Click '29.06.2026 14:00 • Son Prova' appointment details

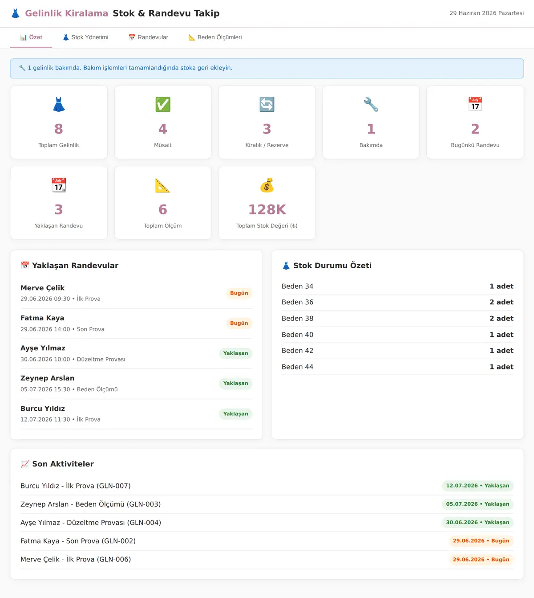(62, 329)
